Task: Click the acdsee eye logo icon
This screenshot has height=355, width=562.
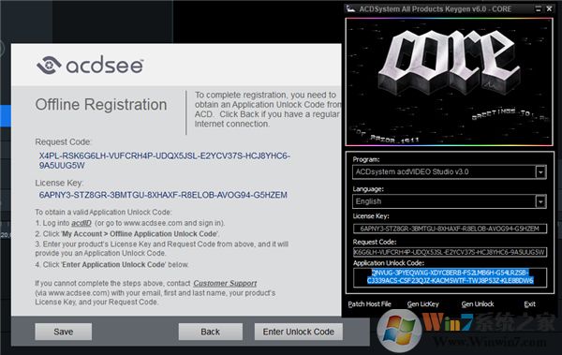Action: point(49,66)
